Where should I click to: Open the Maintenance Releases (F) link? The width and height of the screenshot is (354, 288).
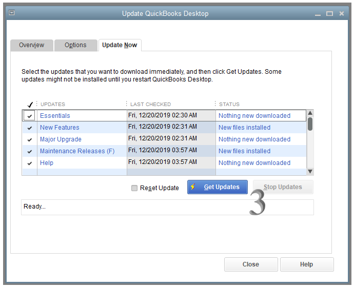click(77, 151)
